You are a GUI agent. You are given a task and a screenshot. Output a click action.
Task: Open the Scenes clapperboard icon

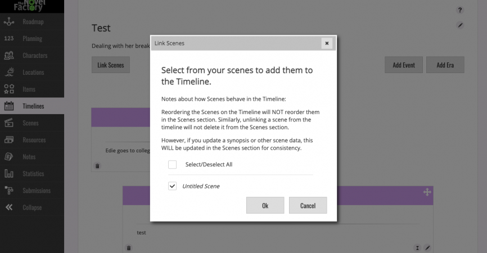(x=9, y=123)
